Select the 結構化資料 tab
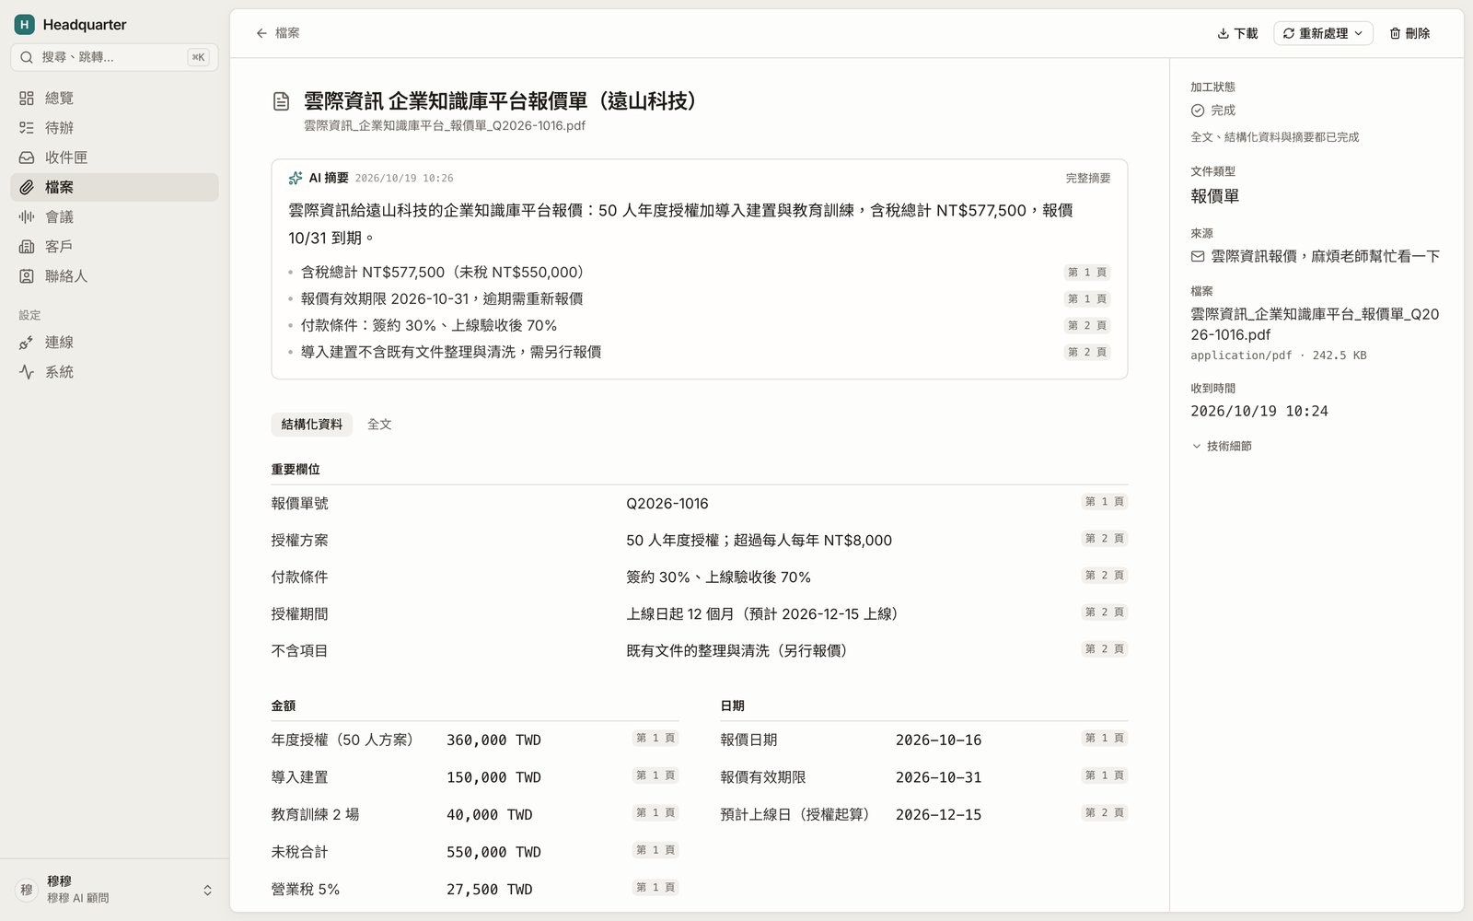The width and height of the screenshot is (1473, 921). pyautogui.click(x=311, y=424)
